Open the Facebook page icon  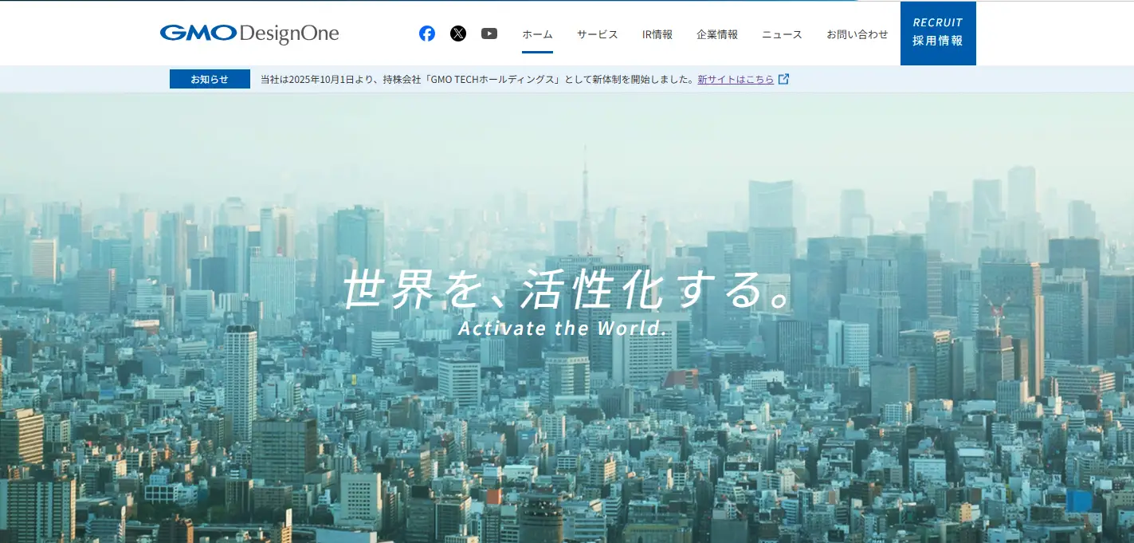pos(427,33)
